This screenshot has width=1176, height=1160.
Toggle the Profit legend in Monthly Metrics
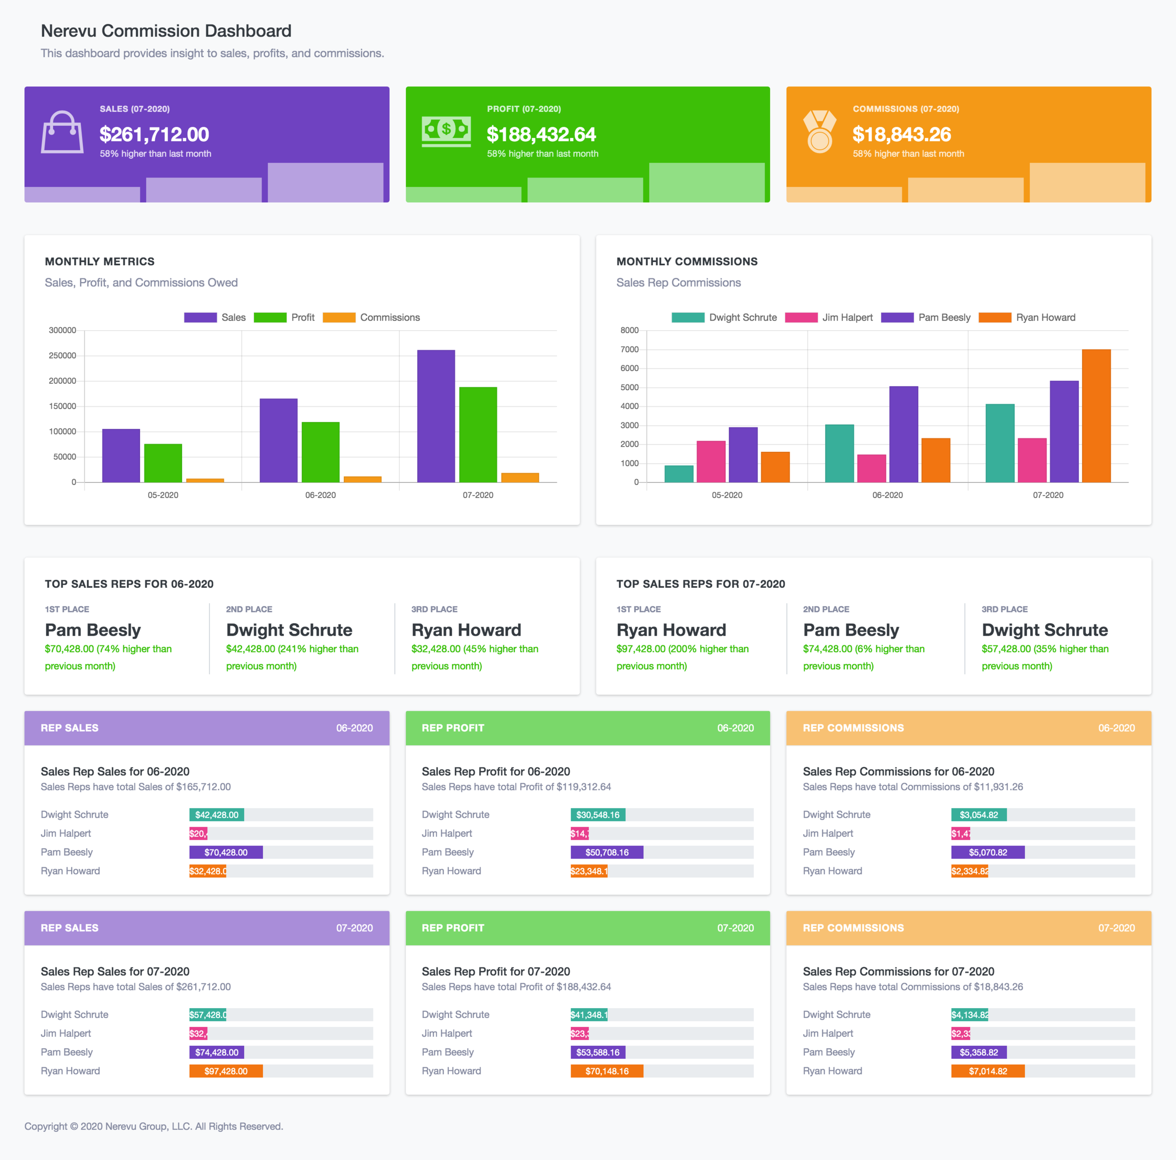pos(270,318)
